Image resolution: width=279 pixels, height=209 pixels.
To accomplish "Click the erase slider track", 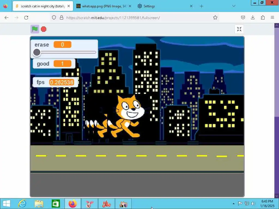I will pos(65,53).
